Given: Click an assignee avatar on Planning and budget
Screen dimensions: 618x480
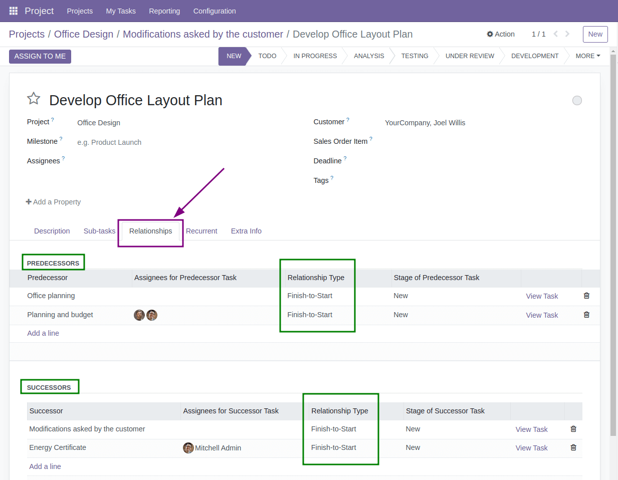Looking at the screenshot, I should click(139, 315).
